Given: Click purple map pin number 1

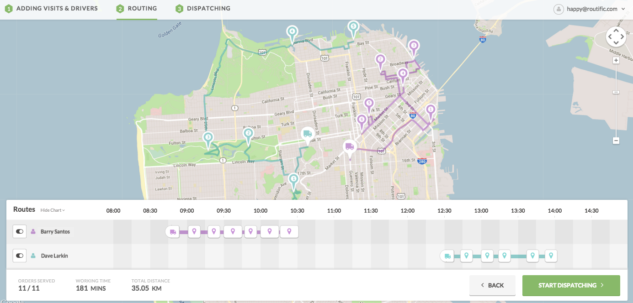Looking at the screenshot, I should [x=430, y=112].
